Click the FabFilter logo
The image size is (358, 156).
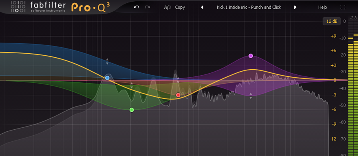tap(38, 7)
